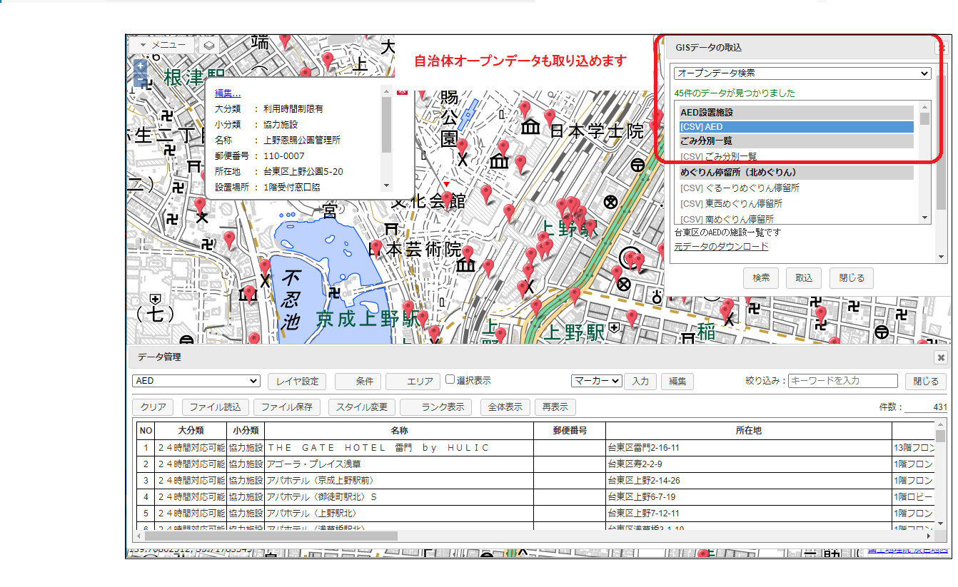Click the 名称 column header

tap(399, 431)
